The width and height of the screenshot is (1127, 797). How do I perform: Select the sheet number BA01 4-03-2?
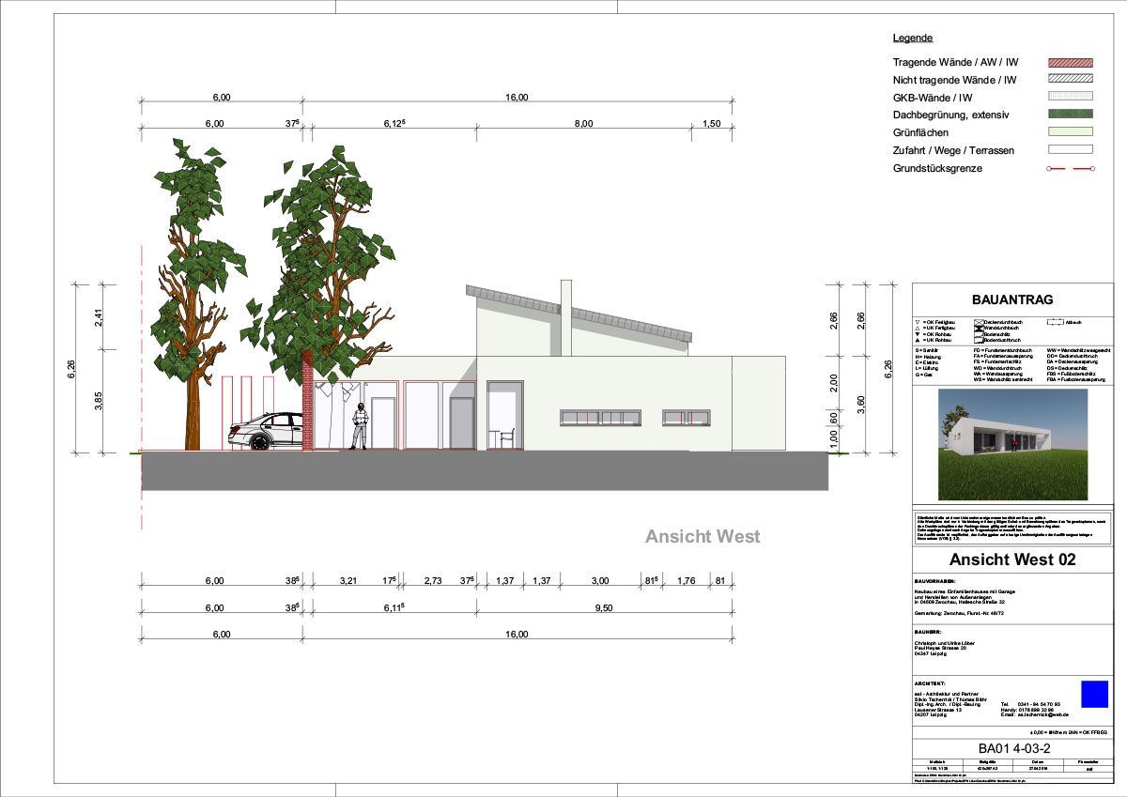[x=1011, y=748]
